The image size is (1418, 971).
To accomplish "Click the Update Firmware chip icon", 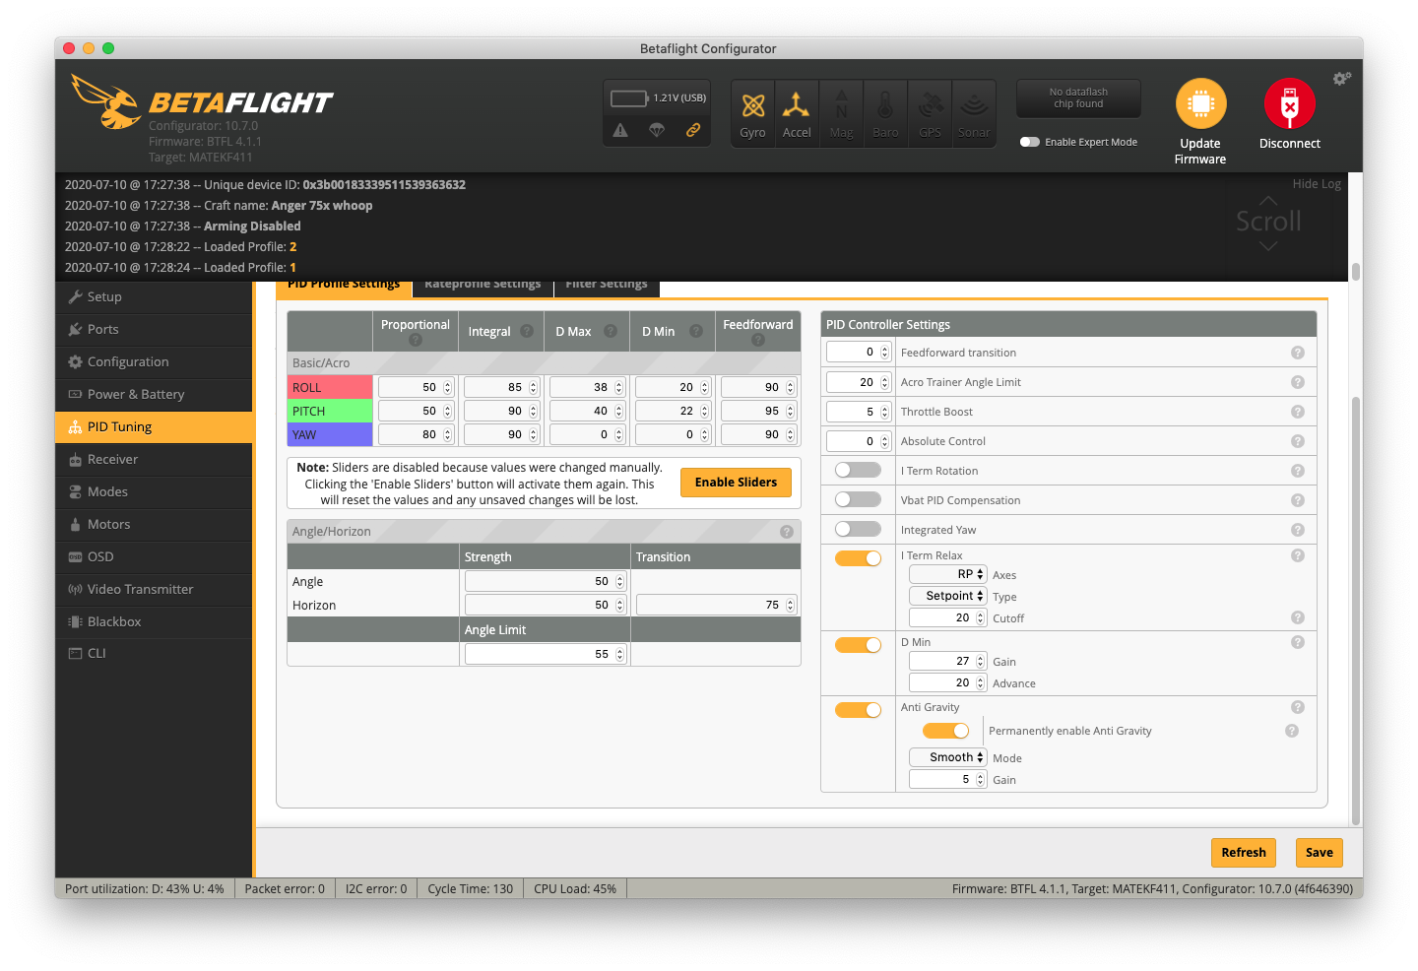I will click(1200, 103).
